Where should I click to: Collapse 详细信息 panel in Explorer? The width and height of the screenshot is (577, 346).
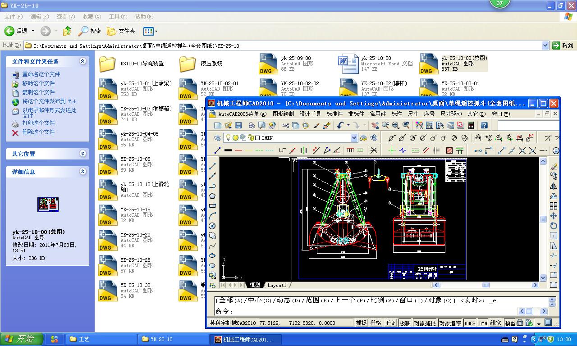click(x=82, y=172)
